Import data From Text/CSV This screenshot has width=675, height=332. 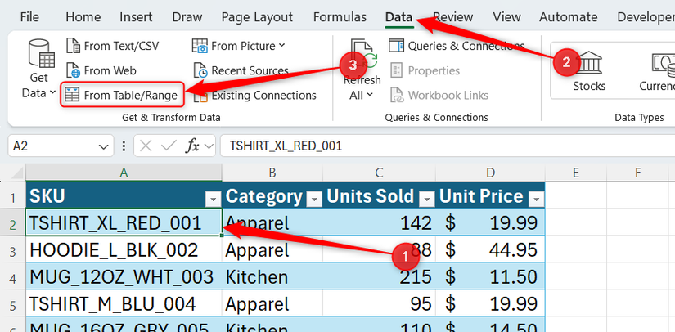click(x=112, y=46)
